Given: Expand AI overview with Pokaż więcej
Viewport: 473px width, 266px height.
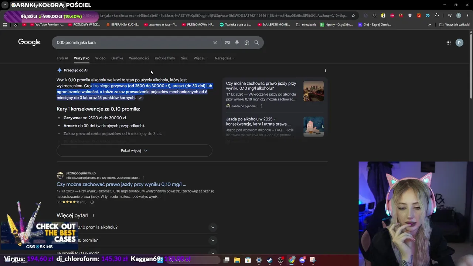Looking at the screenshot, I should click(x=134, y=150).
